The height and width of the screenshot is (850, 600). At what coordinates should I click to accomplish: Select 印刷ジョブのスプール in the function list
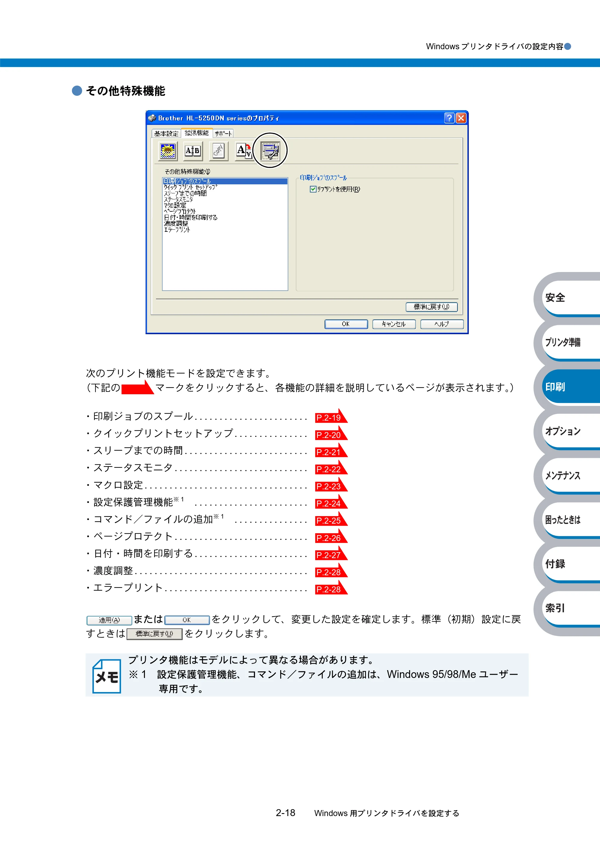[225, 181]
